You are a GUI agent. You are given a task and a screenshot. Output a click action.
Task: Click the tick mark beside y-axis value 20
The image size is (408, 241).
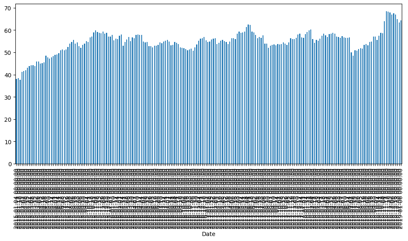15,119
